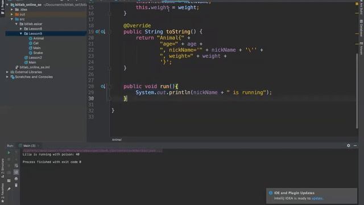Clear console output with the trash icon

16,185
